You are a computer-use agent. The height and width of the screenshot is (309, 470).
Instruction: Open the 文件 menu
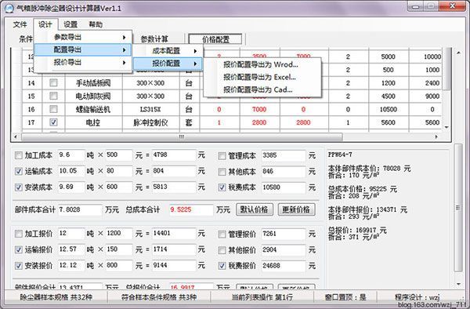tap(20, 24)
